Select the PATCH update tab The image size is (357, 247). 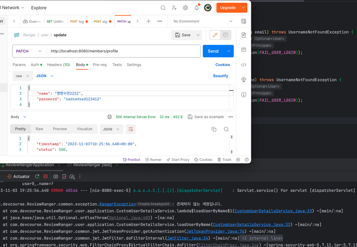click(x=123, y=22)
